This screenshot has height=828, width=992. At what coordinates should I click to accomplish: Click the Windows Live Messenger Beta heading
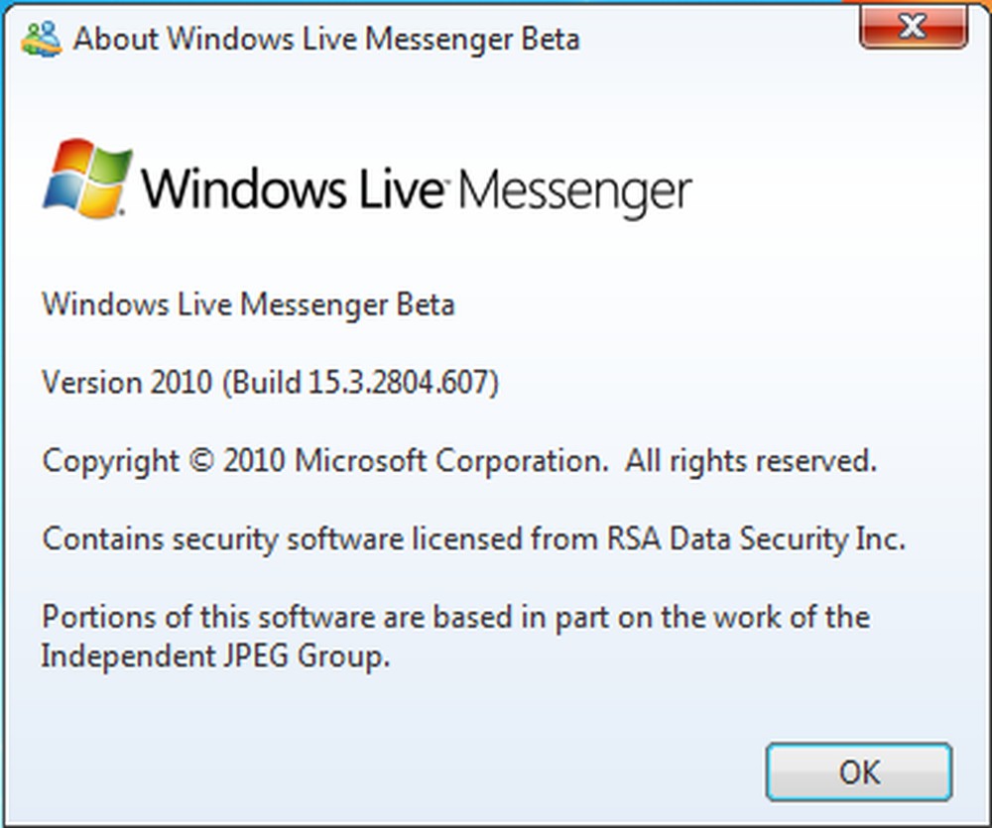pyautogui.click(x=247, y=304)
